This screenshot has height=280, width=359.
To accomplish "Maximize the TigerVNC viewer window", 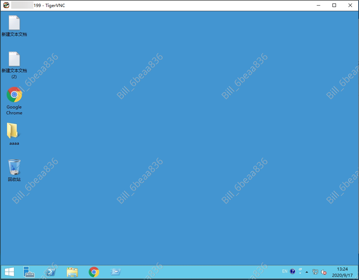I will coord(334,5).
